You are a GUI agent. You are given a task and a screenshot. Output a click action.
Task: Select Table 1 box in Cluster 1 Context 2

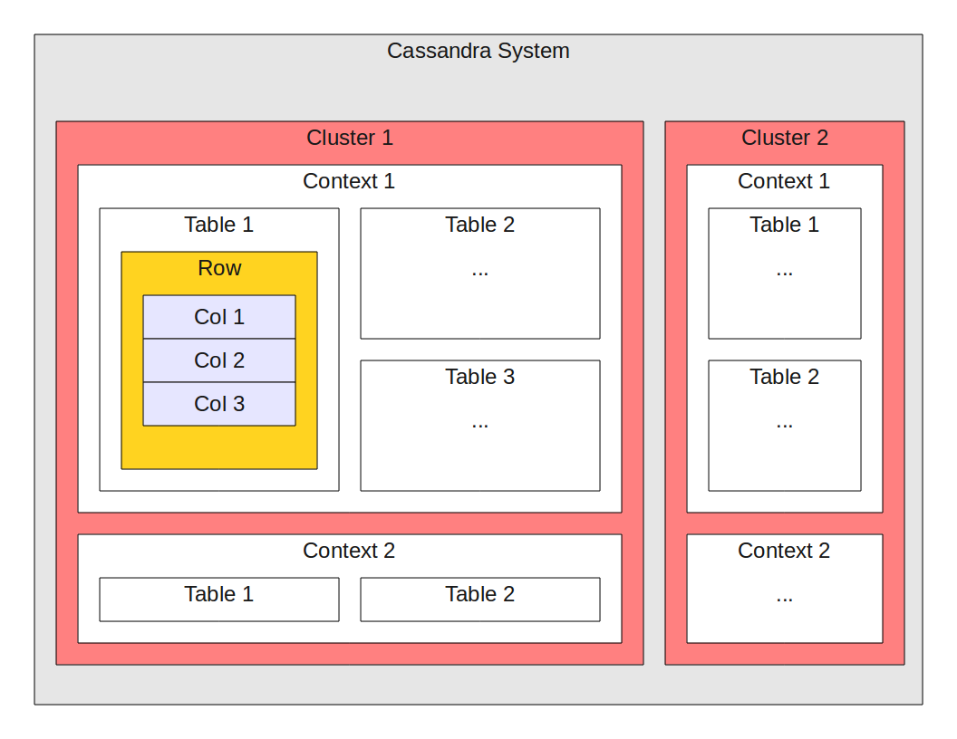pyautogui.click(x=218, y=599)
